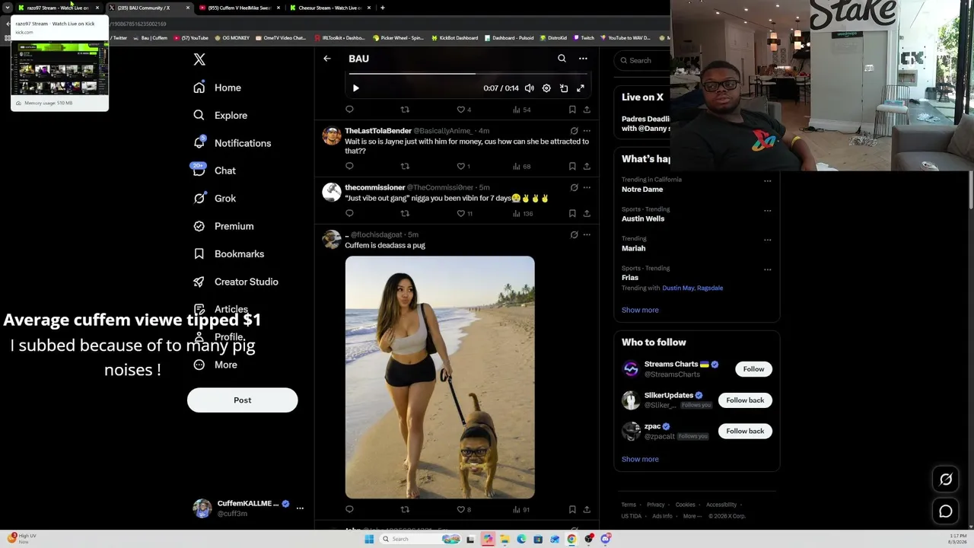Mute the video player audio

(x=530, y=88)
